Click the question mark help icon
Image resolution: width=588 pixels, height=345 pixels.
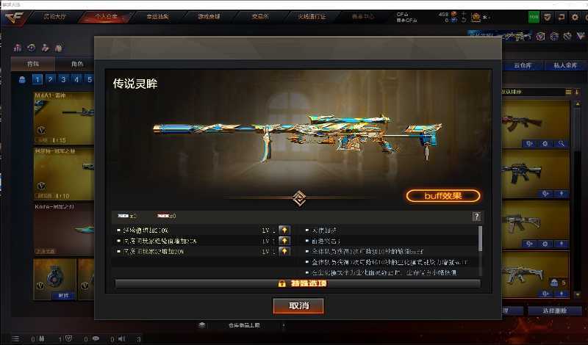[476, 217]
